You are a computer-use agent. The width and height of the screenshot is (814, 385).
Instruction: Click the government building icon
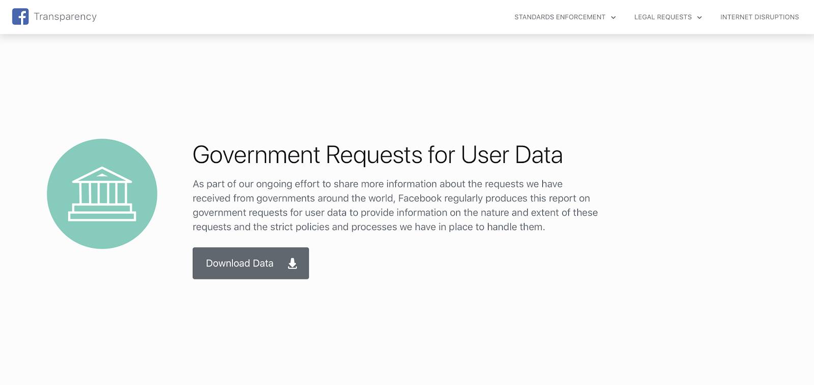pos(102,194)
